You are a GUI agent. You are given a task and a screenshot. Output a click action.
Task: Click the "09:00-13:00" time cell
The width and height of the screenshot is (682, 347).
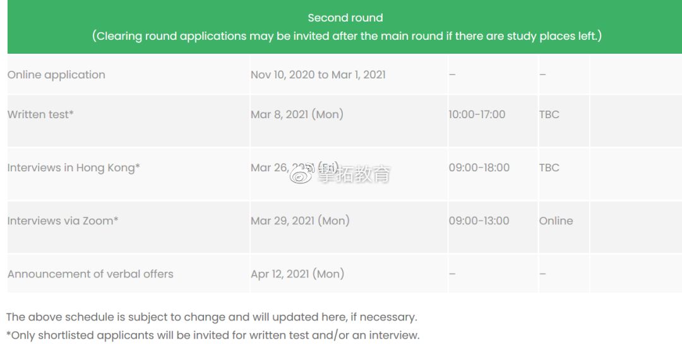(479, 221)
